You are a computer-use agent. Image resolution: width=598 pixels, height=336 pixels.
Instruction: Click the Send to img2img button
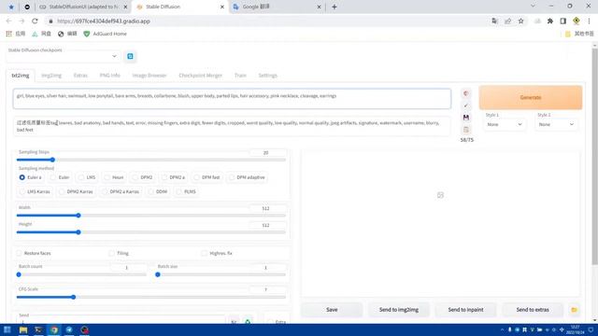click(399, 310)
